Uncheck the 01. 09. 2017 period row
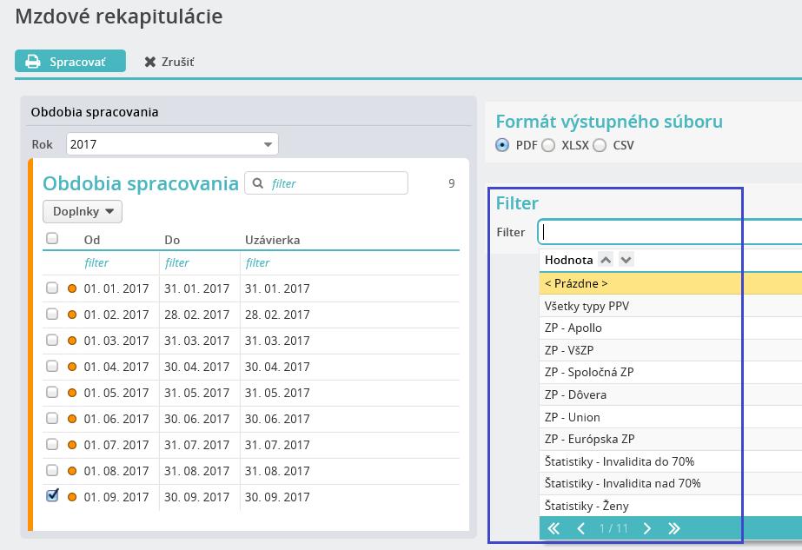This screenshot has width=802, height=550. pos(52,495)
